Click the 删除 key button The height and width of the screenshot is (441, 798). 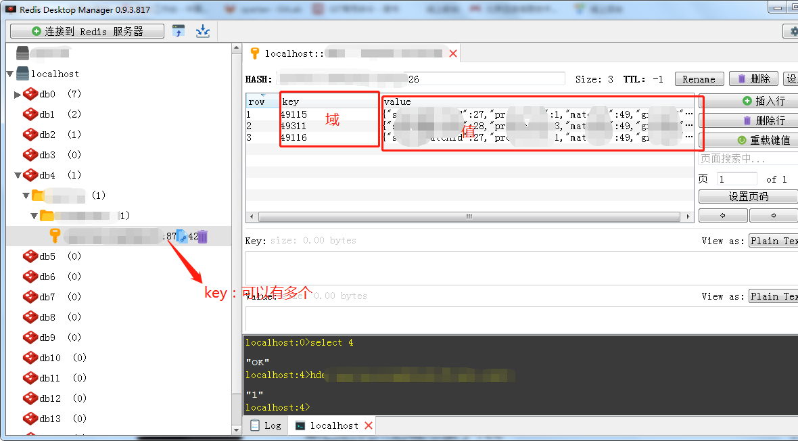click(x=754, y=79)
